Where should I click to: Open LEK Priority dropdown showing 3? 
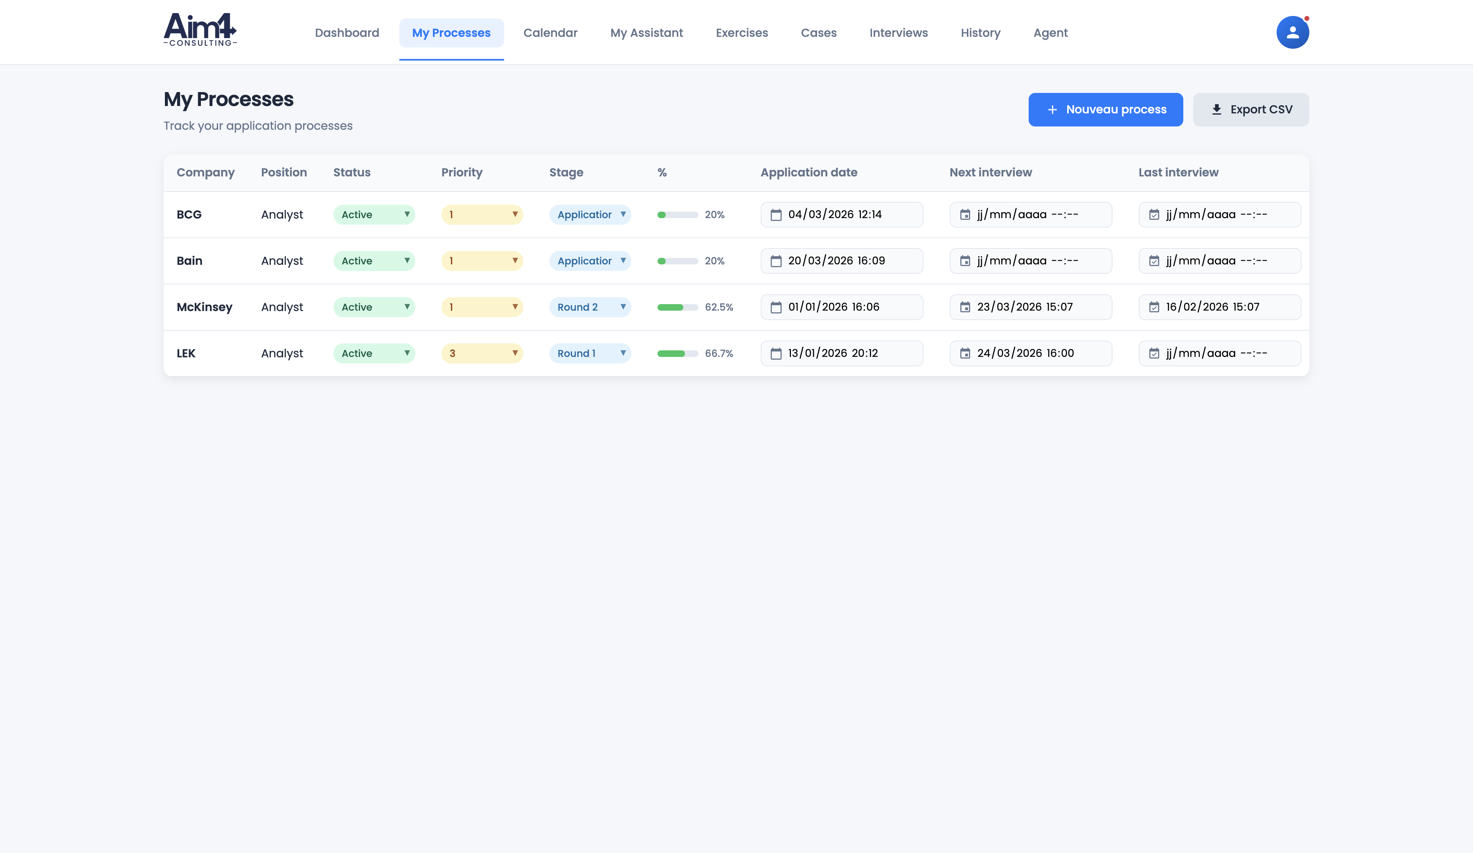point(482,353)
